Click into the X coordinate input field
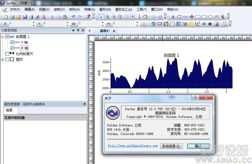The width and height of the screenshot is (252, 164). click(20, 24)
